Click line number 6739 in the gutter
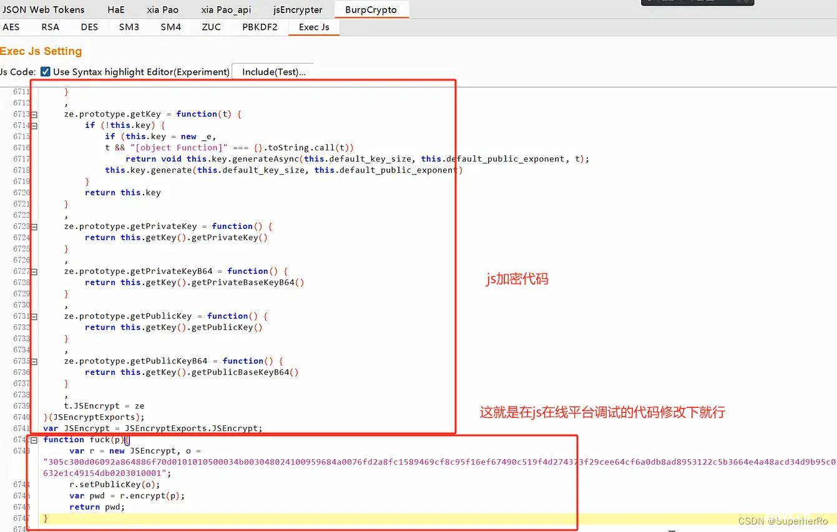The height and width of the screenshot is (532, 837). (x=21, y=406)
